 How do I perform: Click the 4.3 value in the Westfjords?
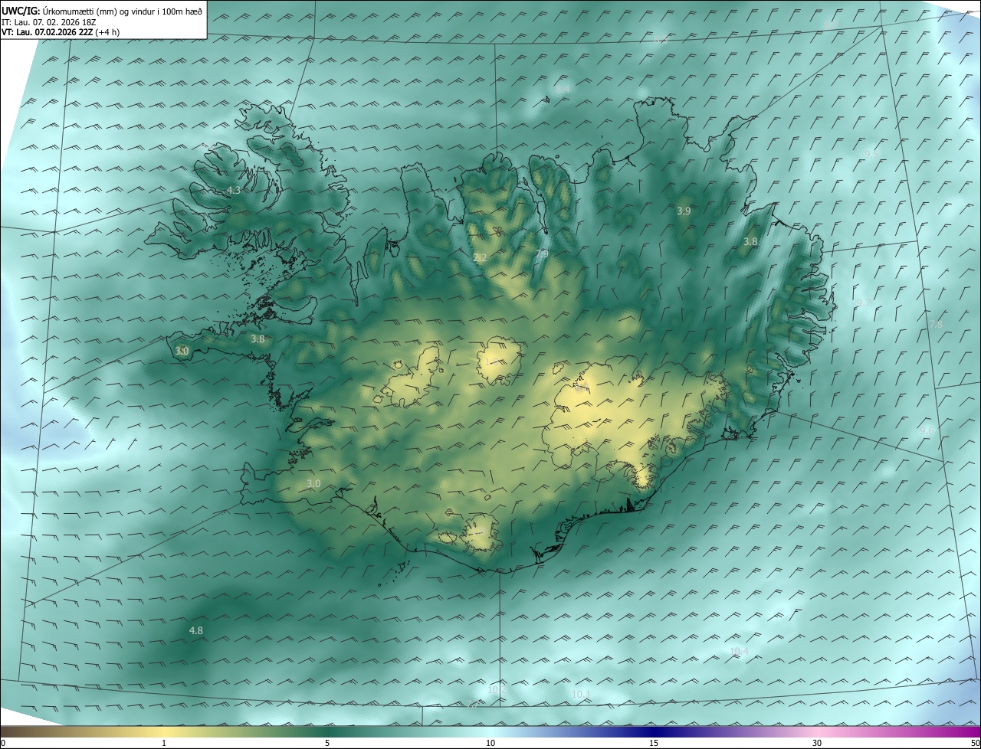click(234, 190)
